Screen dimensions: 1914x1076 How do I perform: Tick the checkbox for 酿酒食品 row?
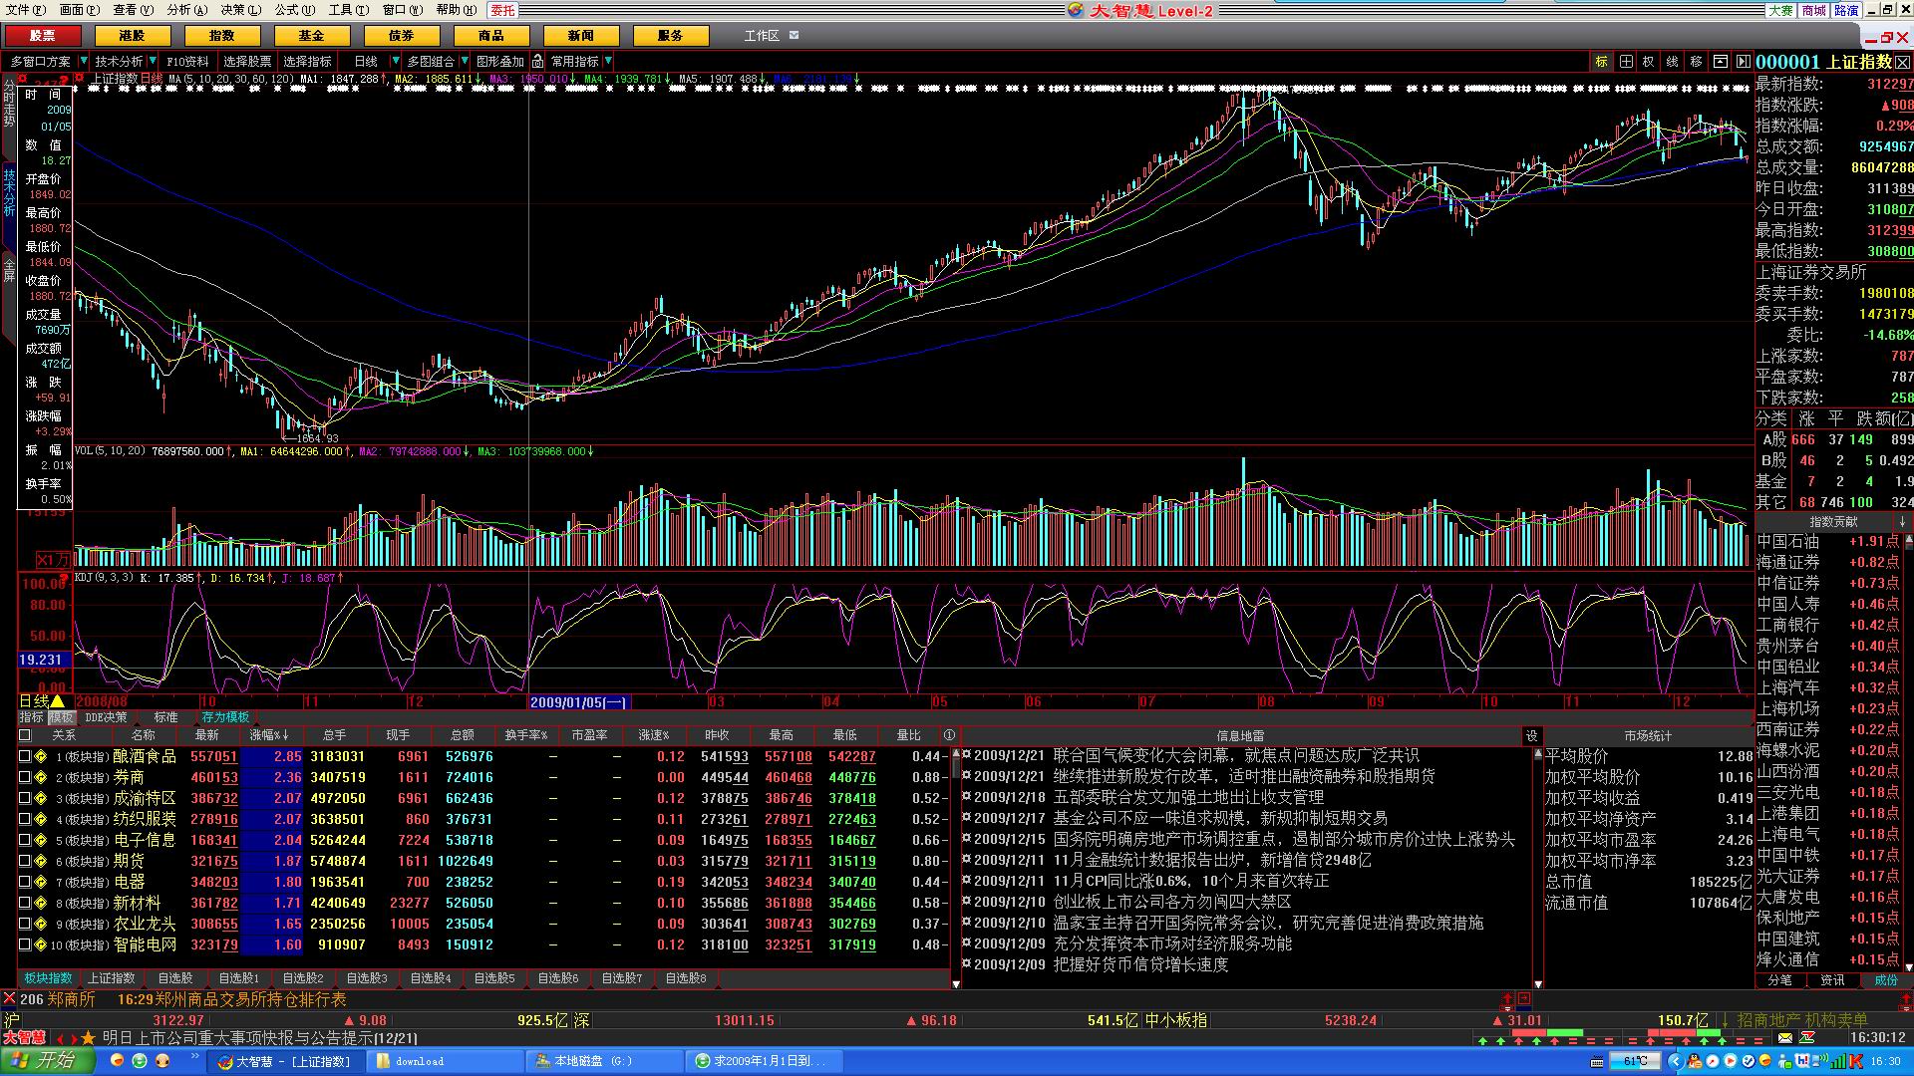25,757
